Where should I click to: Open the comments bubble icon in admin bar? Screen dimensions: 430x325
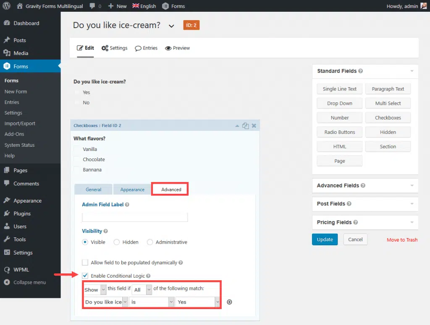point(92,6)
